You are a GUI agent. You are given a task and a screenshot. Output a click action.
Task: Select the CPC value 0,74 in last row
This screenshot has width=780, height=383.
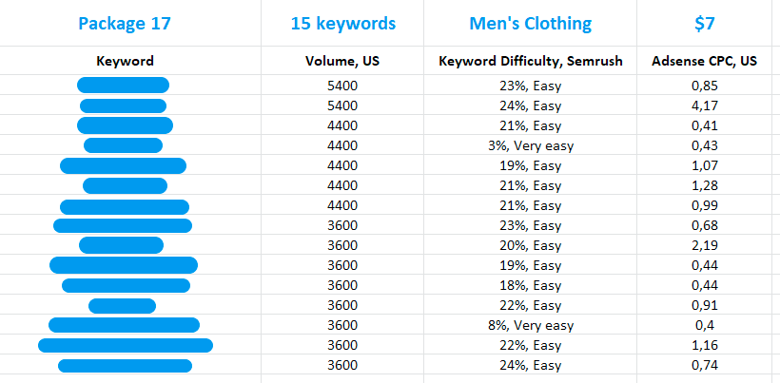point(705,365)
